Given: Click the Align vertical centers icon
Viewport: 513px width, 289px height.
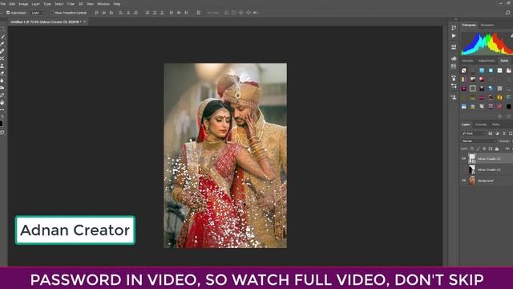Looking at the screenshot, I should [x=104, y=13].
